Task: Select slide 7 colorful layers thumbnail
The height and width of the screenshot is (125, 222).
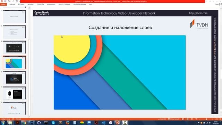Action: [14, 62]
